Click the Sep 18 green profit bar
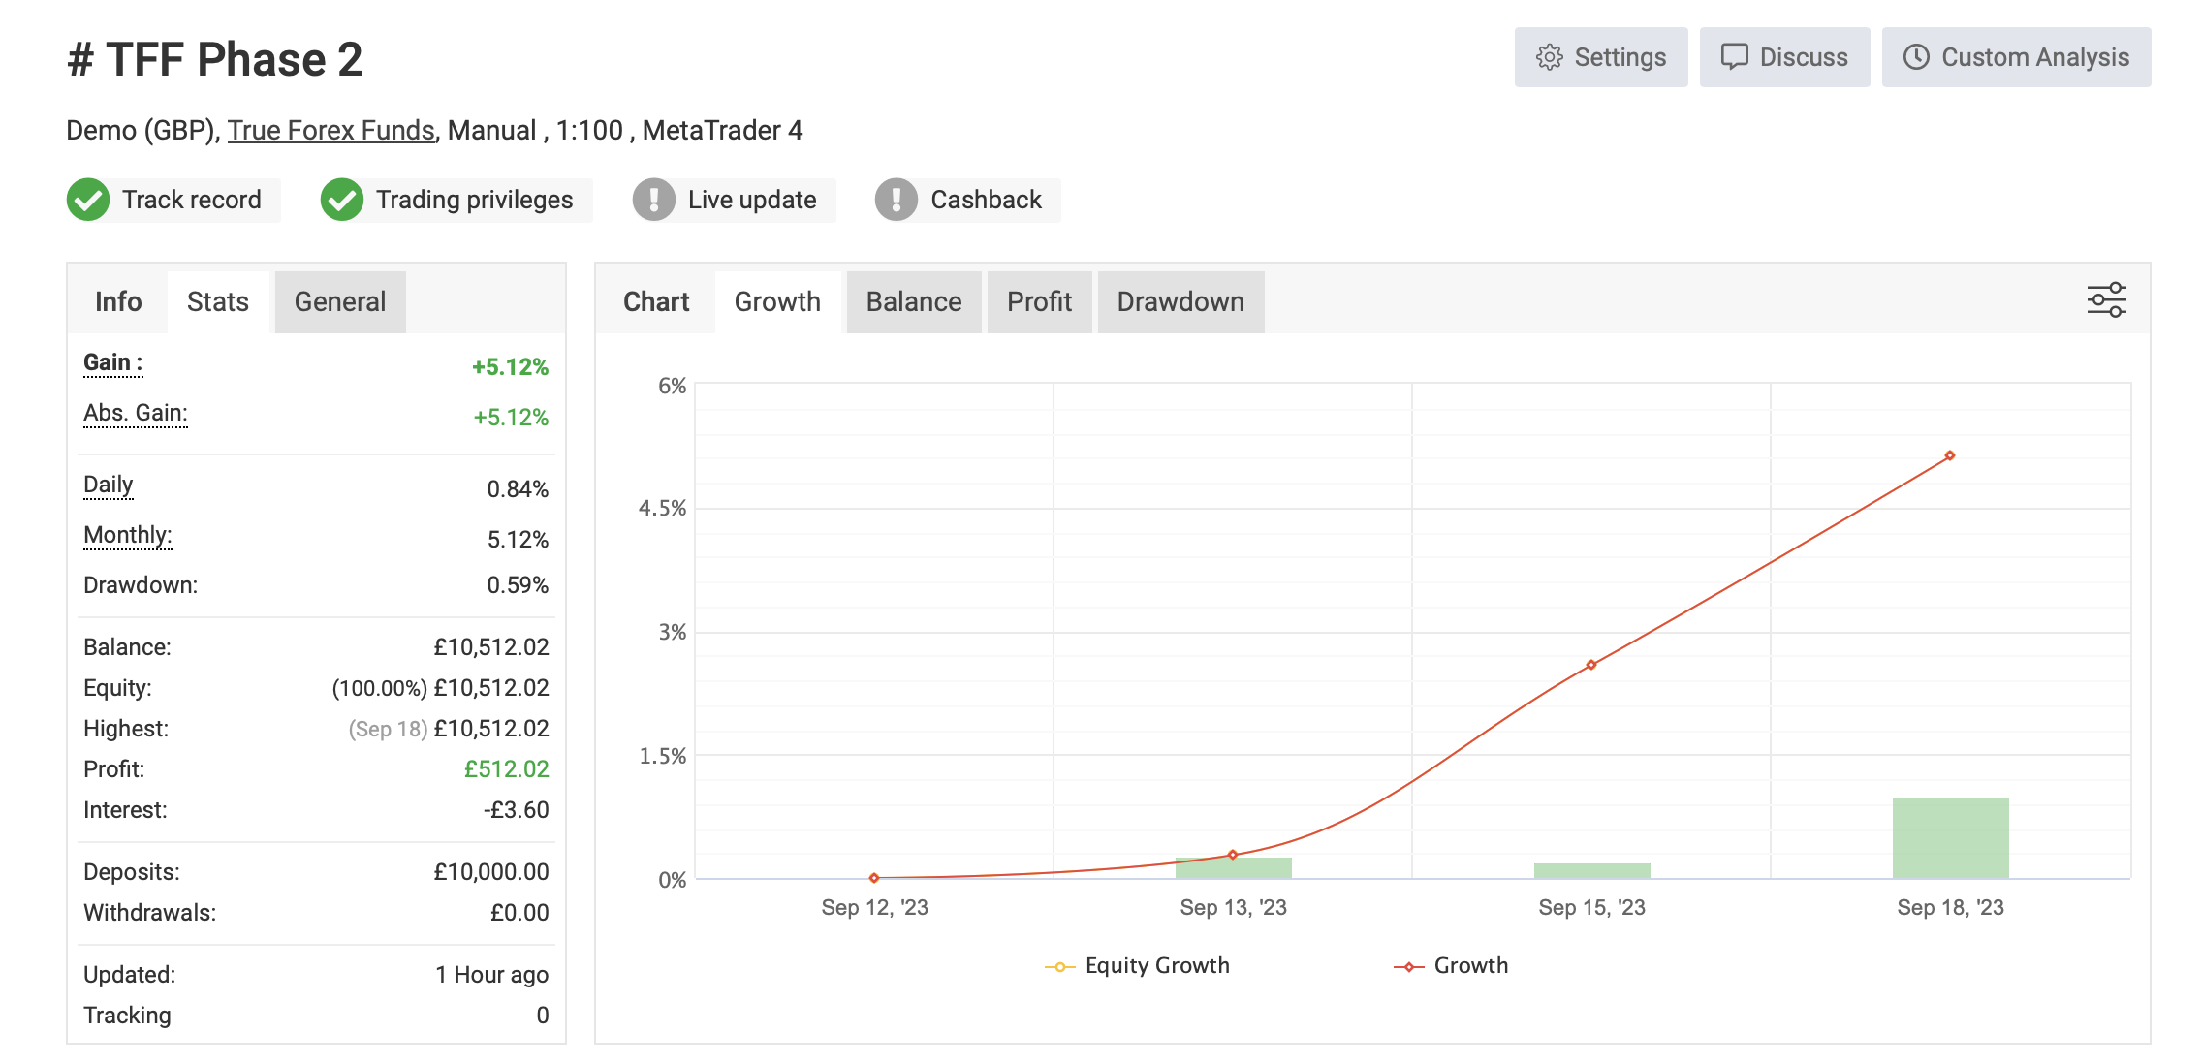This screenshot has width=2202, height=1064. (1950, 837)
